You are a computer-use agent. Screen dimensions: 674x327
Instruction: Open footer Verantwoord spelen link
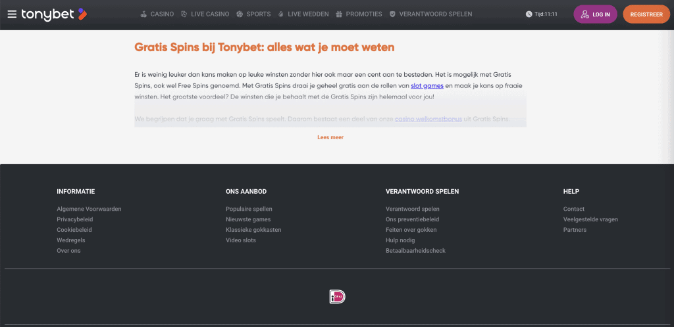[413, 209]
